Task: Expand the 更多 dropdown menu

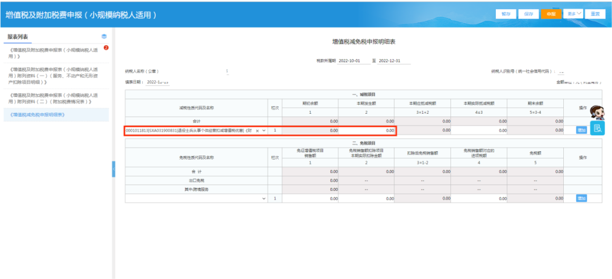Action: click(x=573, y=14)
